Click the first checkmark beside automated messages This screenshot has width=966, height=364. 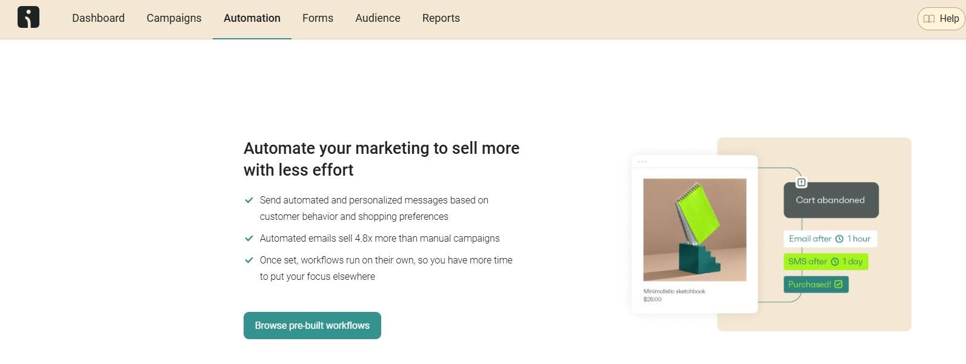(248, 200)
